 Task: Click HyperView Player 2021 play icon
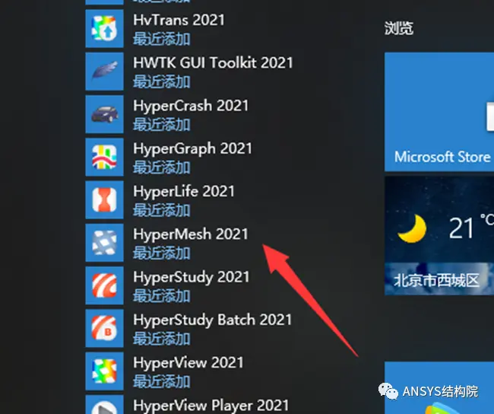tap(104, 405)
